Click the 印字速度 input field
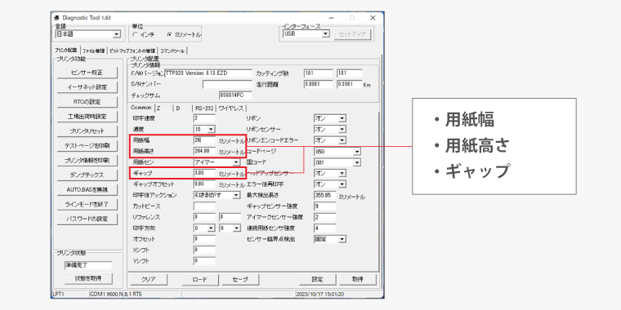 click(x=204, y=118)
